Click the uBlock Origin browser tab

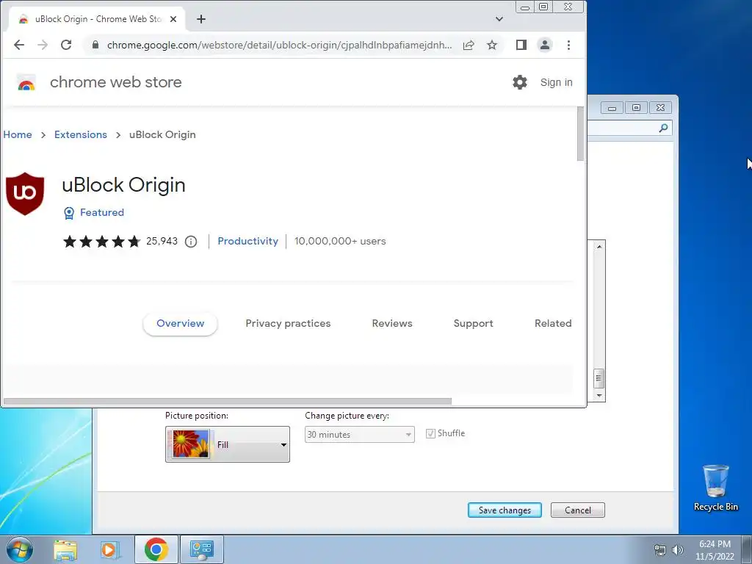point(96,19)
